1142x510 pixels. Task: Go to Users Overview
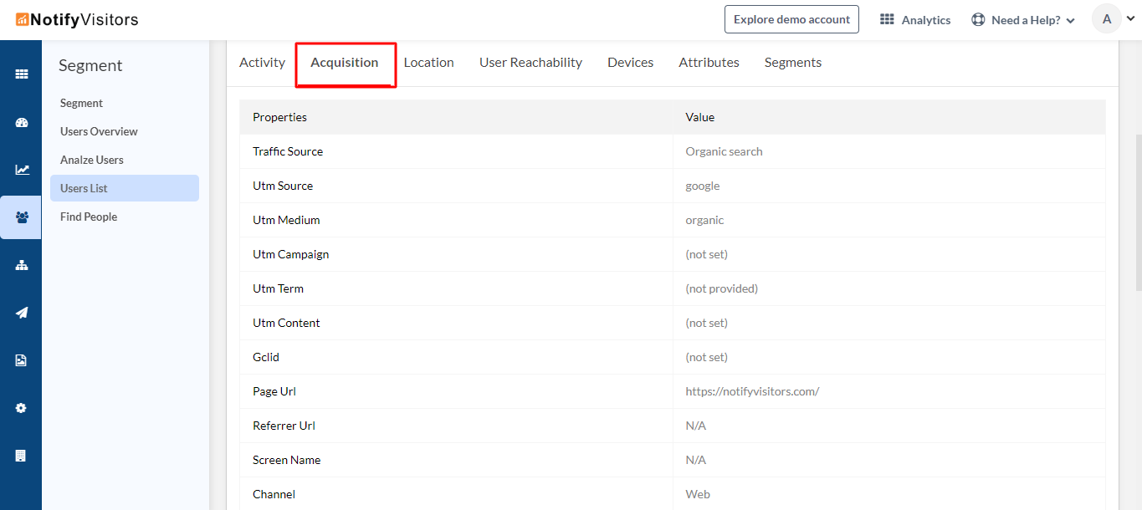pos(99,132)
